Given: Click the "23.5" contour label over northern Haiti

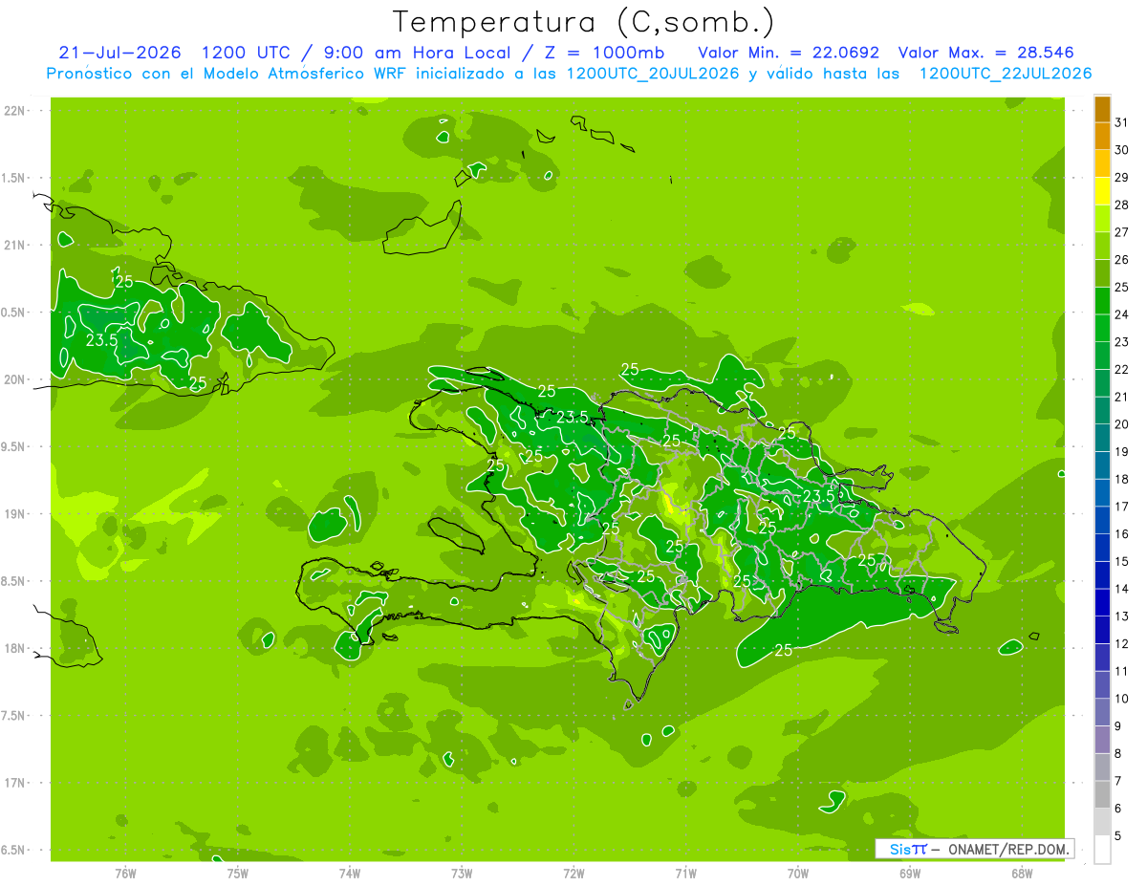Looking at the screenshot, I should 572,417.
